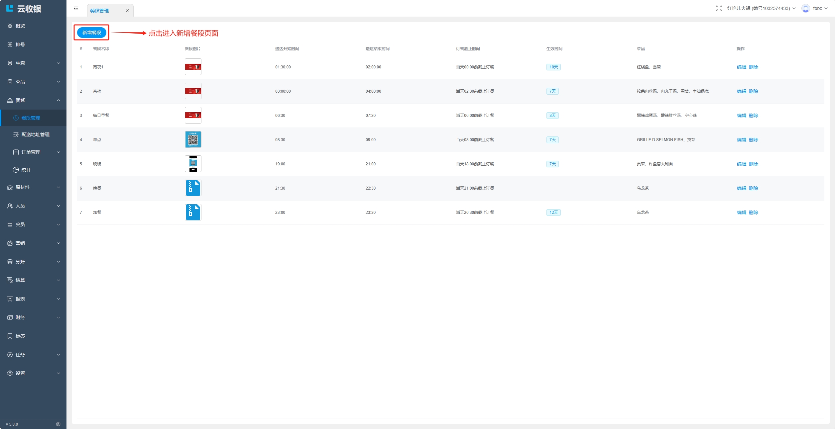This screenshot has height=429, width=835.
Task: Open 统计 statistics pie chart item
Action: pyautogui.click(x=26, y=170)
